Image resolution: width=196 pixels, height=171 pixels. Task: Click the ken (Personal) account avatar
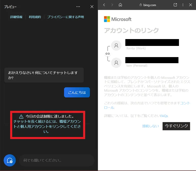pyautogui.click(x=116, y=63)
